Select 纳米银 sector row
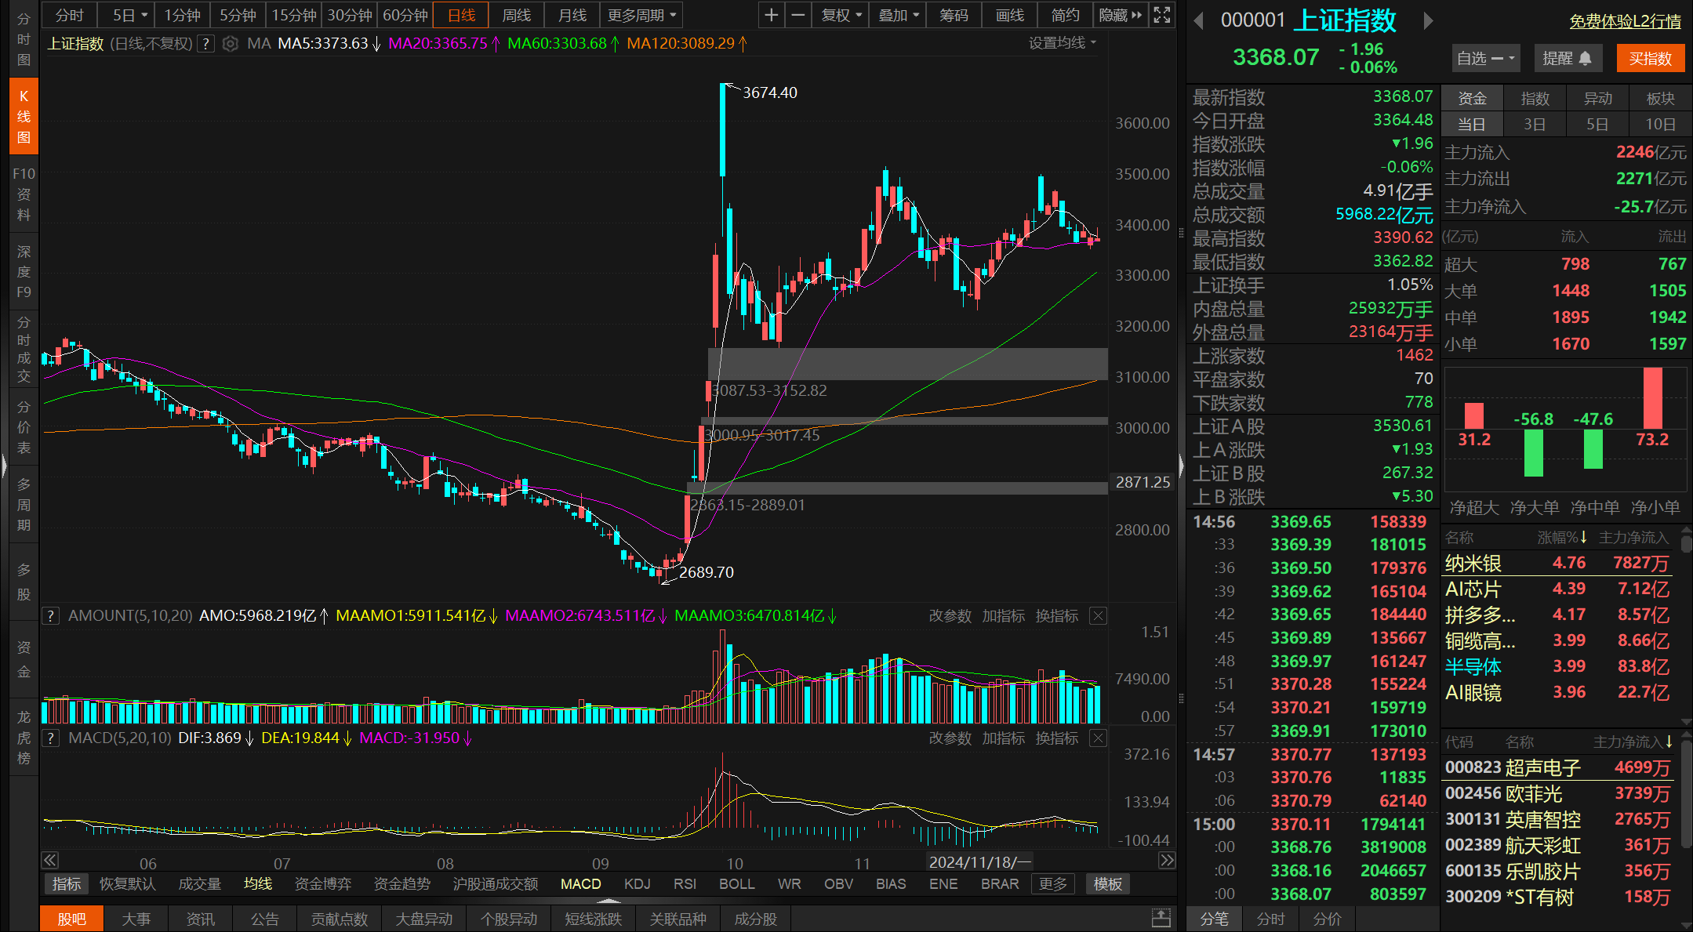The height and width of the screenshot is (932, 1693). 1558,563
